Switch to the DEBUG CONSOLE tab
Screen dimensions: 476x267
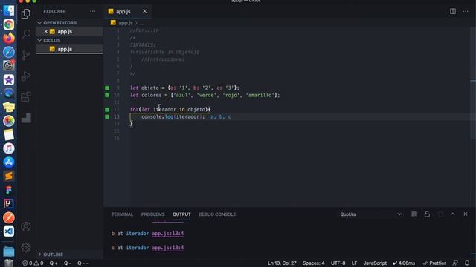click(217, 214)
